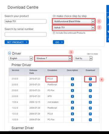This screenshot has width=109, height=134.
Task: Download the PC-Fax 1.0.0.0 driver
Action: point(90,120)
